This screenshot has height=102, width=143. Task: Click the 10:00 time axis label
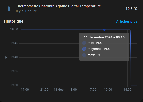[108, 90]
